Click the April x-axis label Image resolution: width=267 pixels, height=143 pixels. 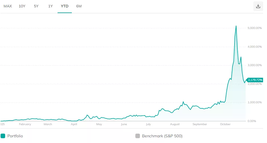tap(74, 124)
